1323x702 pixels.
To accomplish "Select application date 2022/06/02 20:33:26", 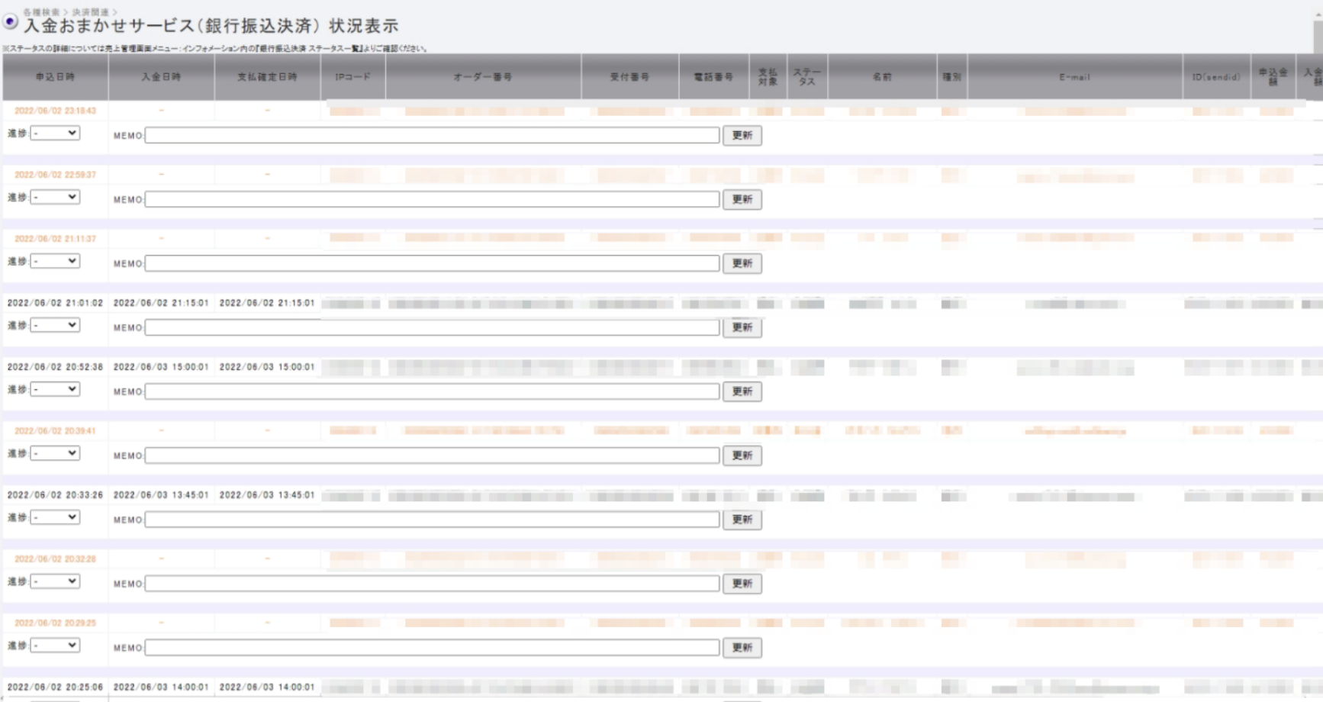I will (55, 495).
